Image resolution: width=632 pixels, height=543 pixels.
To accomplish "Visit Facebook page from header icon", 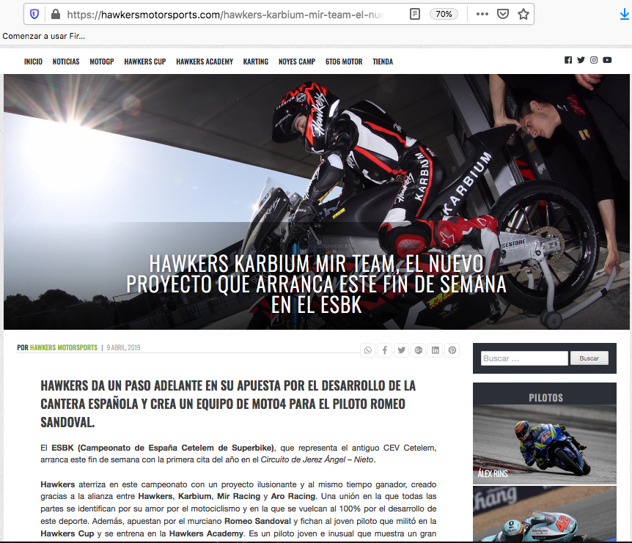I will point(568,60).
